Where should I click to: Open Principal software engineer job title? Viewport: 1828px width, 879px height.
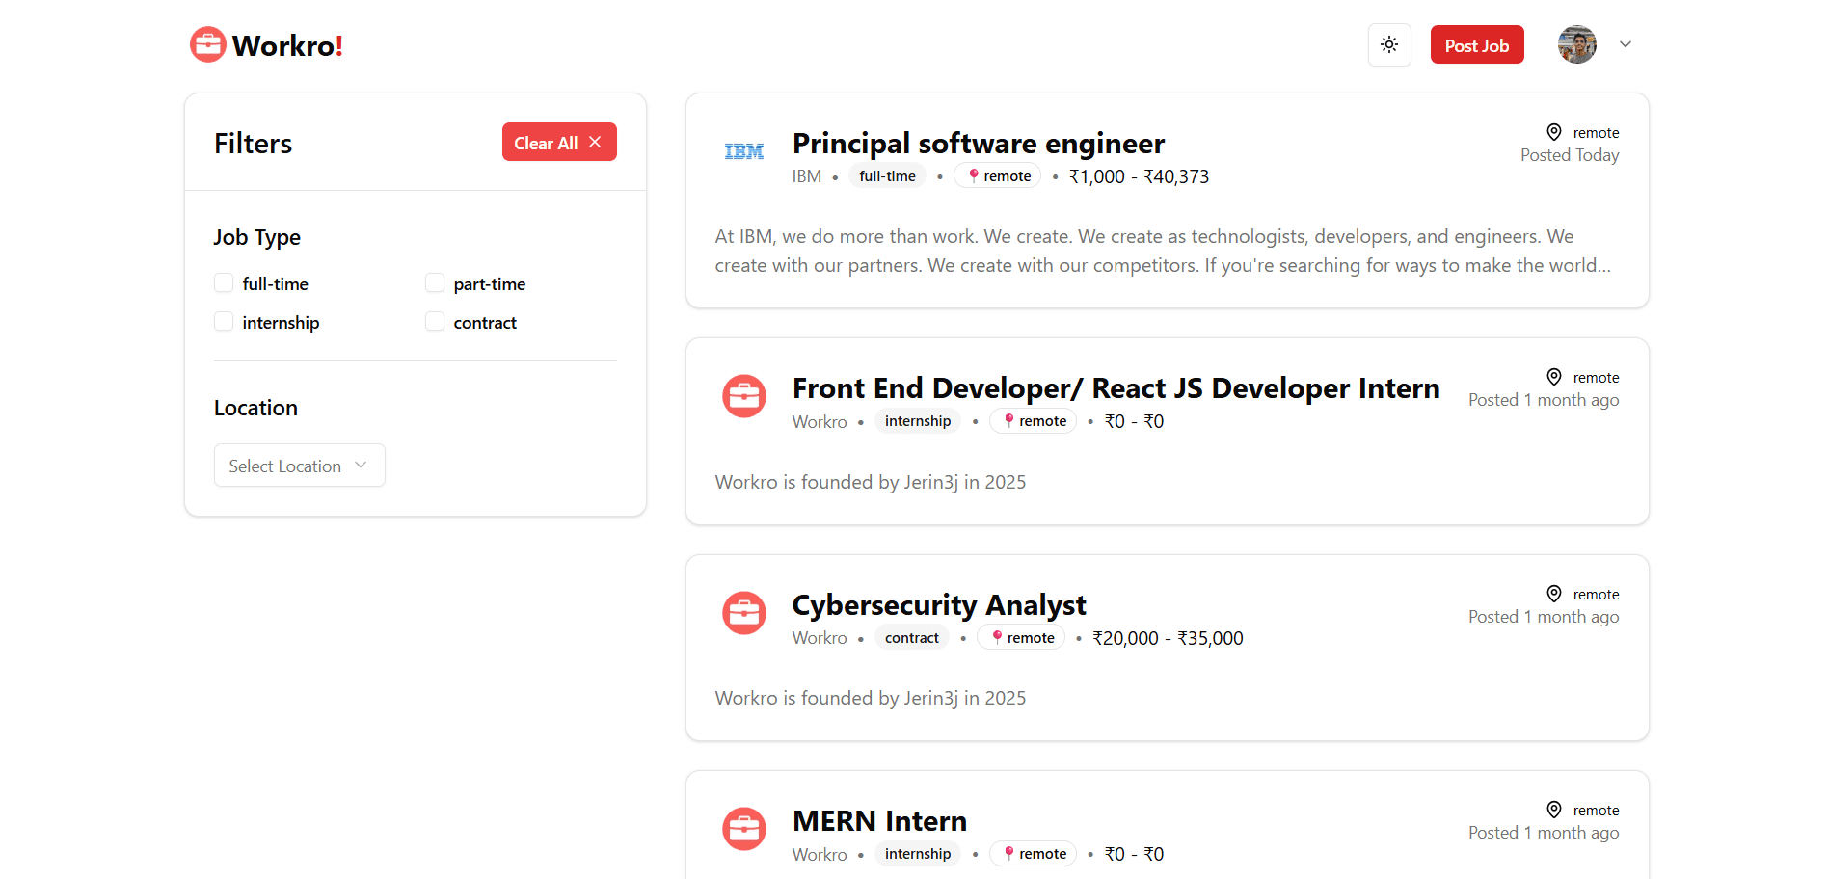[x=978, y=144]
